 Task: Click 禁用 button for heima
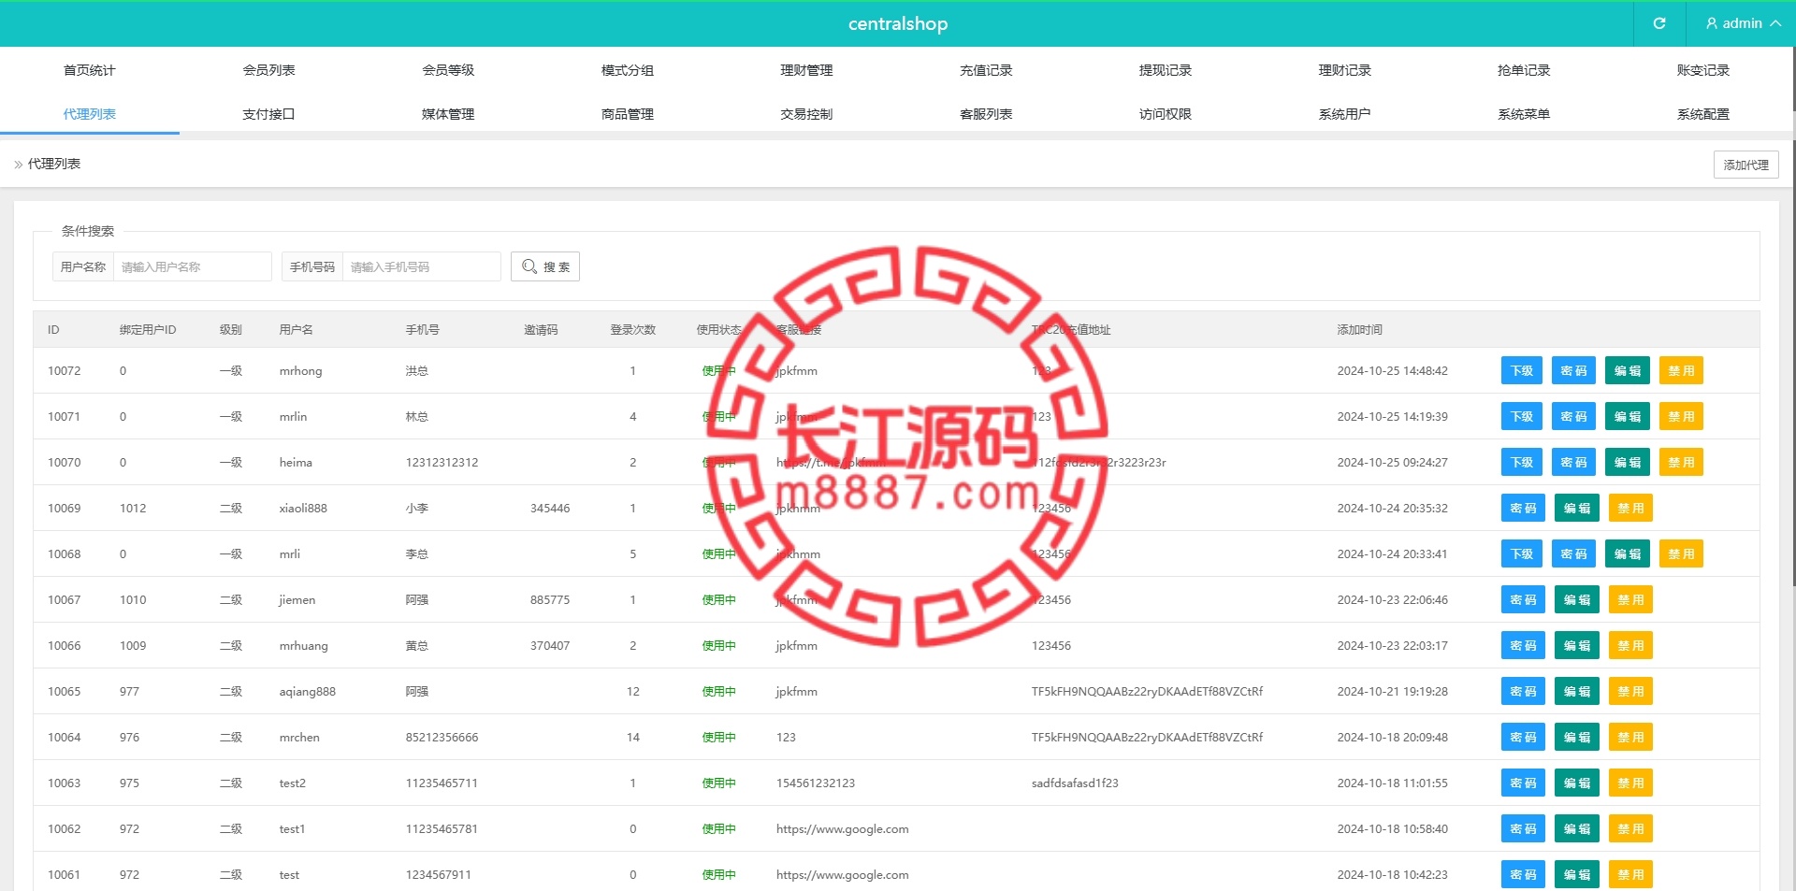coord(1681,462)
